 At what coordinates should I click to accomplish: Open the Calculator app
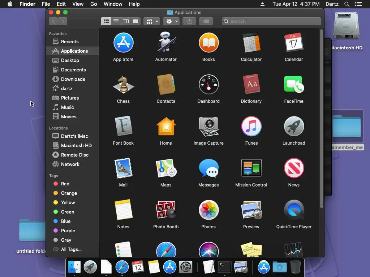pyautogui.click(x=251, y=43)
